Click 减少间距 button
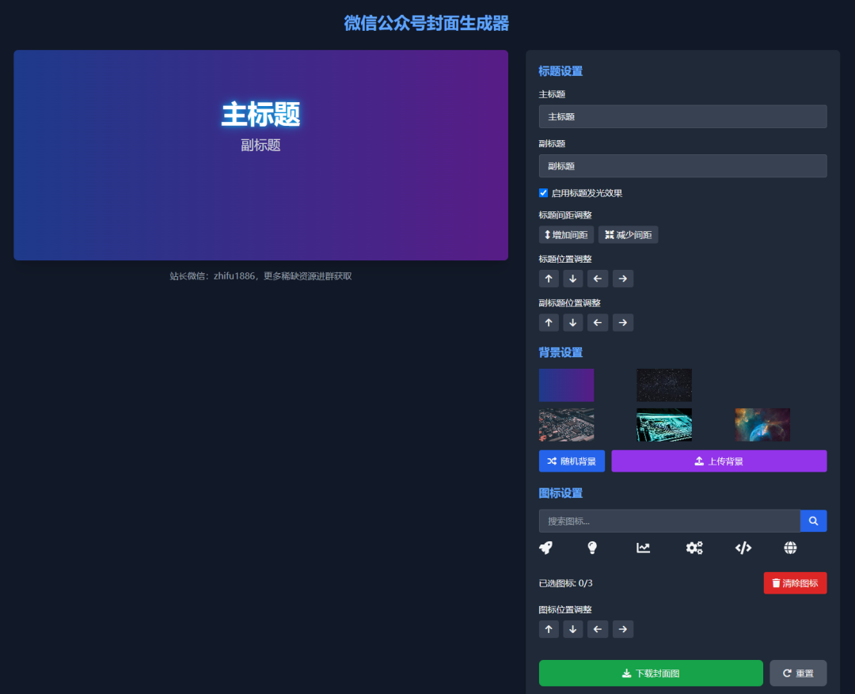The width and height of the screenshot is (855, 694). coord(628,235)
